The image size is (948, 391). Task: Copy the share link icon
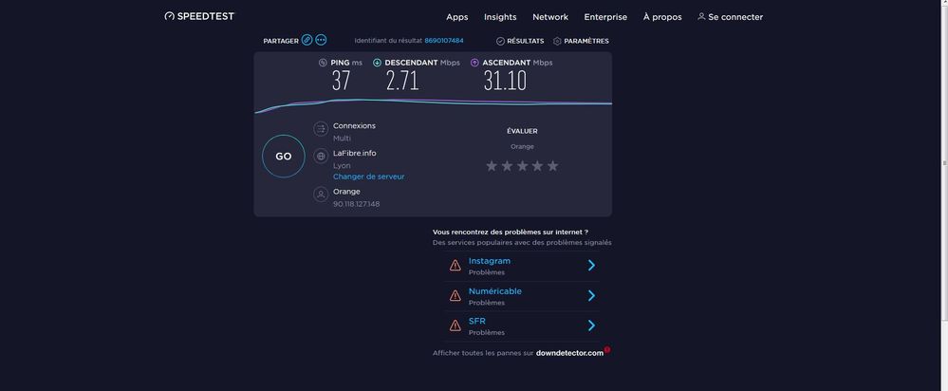pyautogui.click(x=307, y=40)
